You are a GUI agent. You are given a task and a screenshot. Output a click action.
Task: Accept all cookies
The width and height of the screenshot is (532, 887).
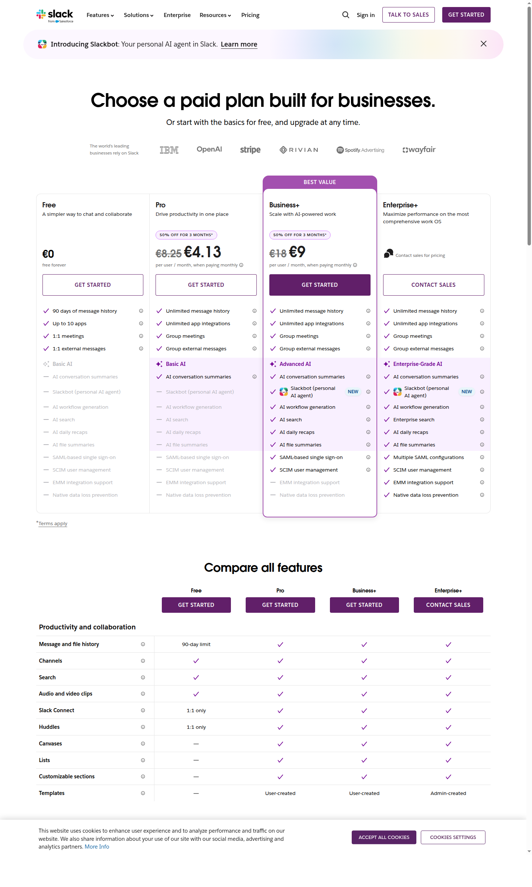click(384, 837)
